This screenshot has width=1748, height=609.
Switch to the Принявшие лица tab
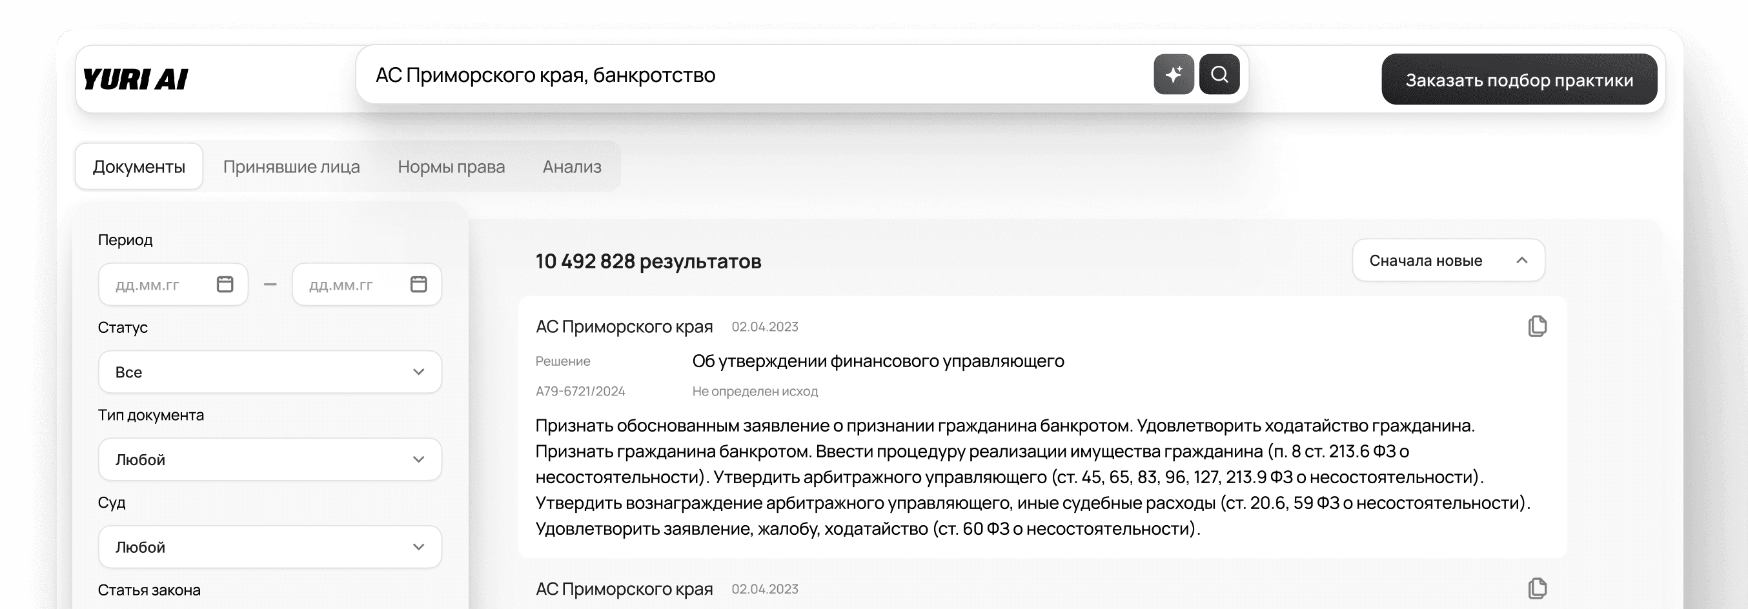291,167
